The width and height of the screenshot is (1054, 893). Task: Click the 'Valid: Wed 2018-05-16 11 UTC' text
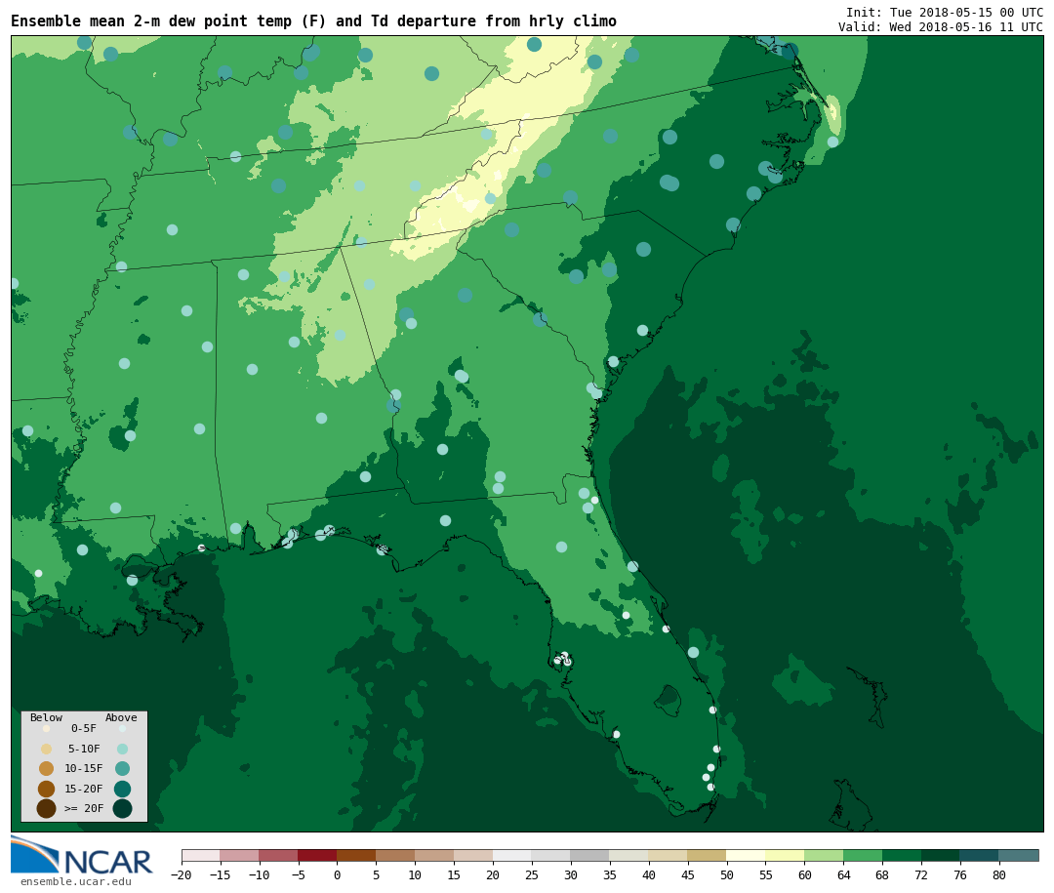[x=941, y=27]
